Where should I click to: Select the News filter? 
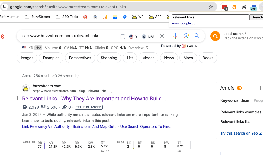(169, 58)
